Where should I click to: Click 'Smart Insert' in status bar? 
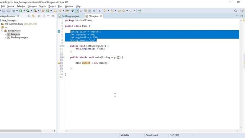click(x=152, y=135)
